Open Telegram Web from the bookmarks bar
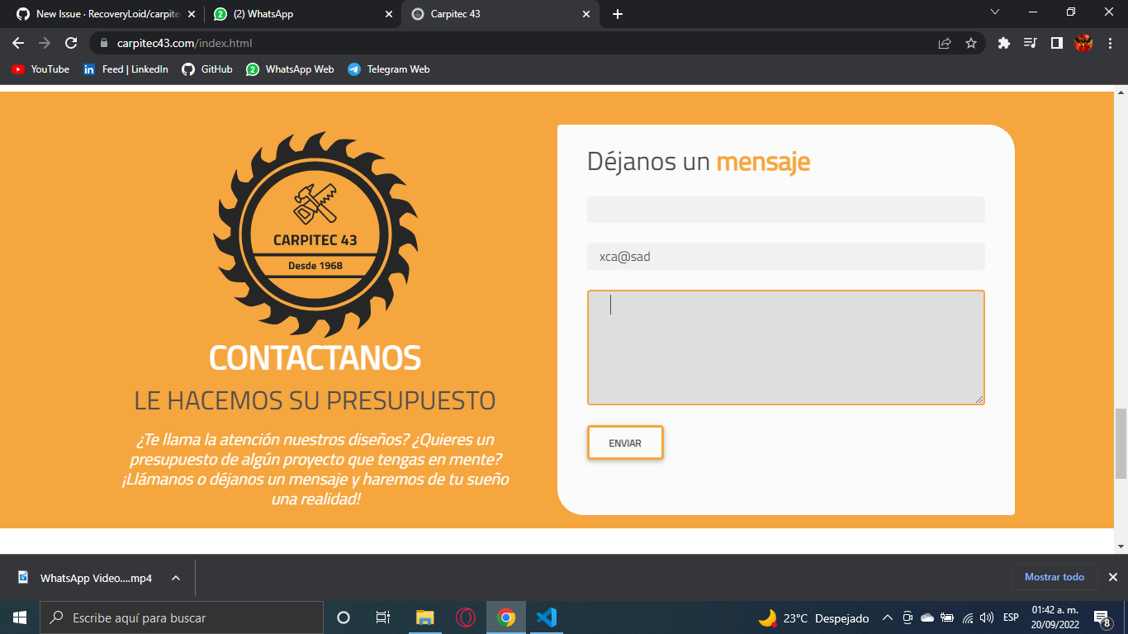 [389, 69]
